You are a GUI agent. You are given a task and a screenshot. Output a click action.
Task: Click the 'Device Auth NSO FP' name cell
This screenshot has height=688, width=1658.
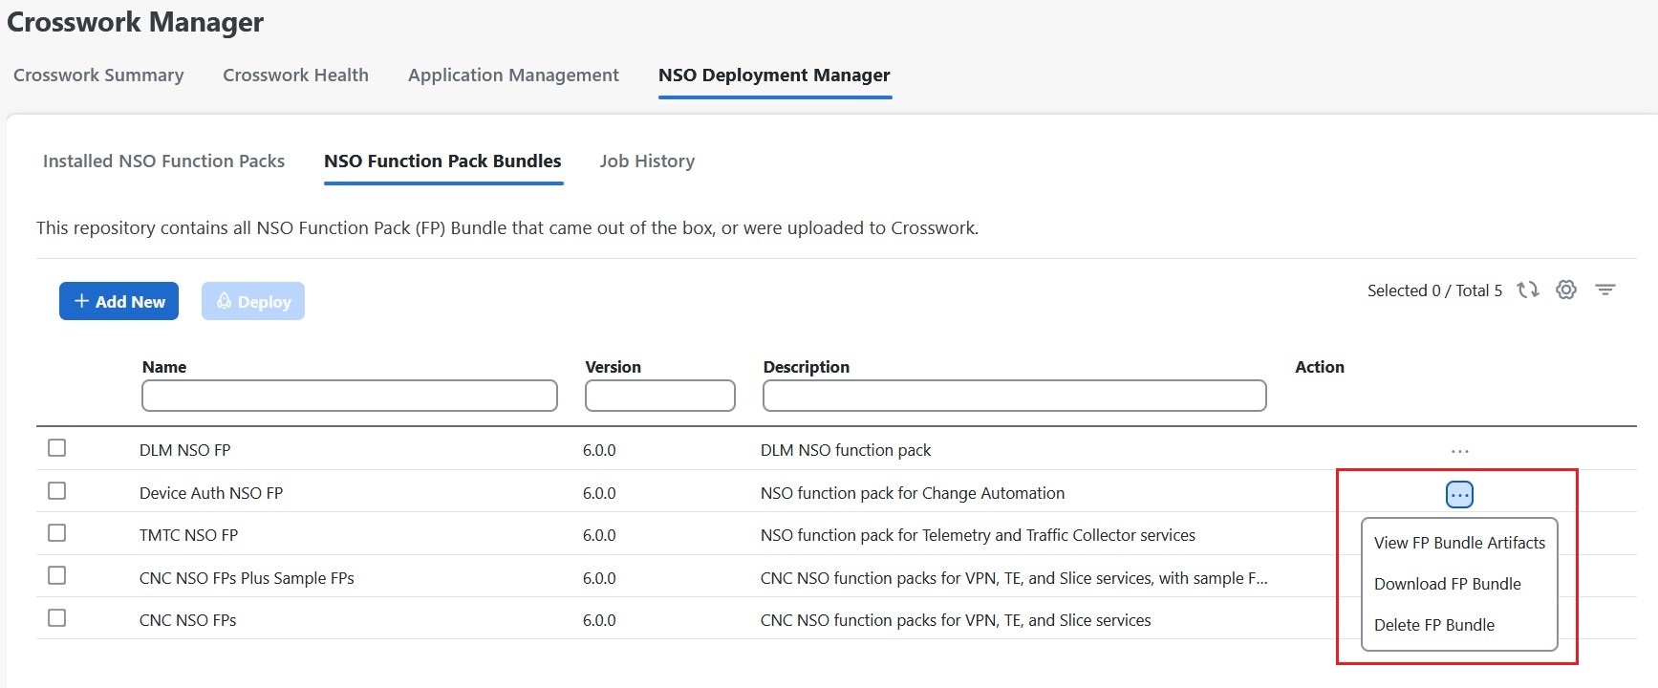click(211, 493)
